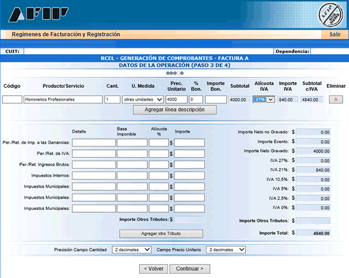Click the IVA 27% value field
349x278 pixels.
tap(313, 161)
